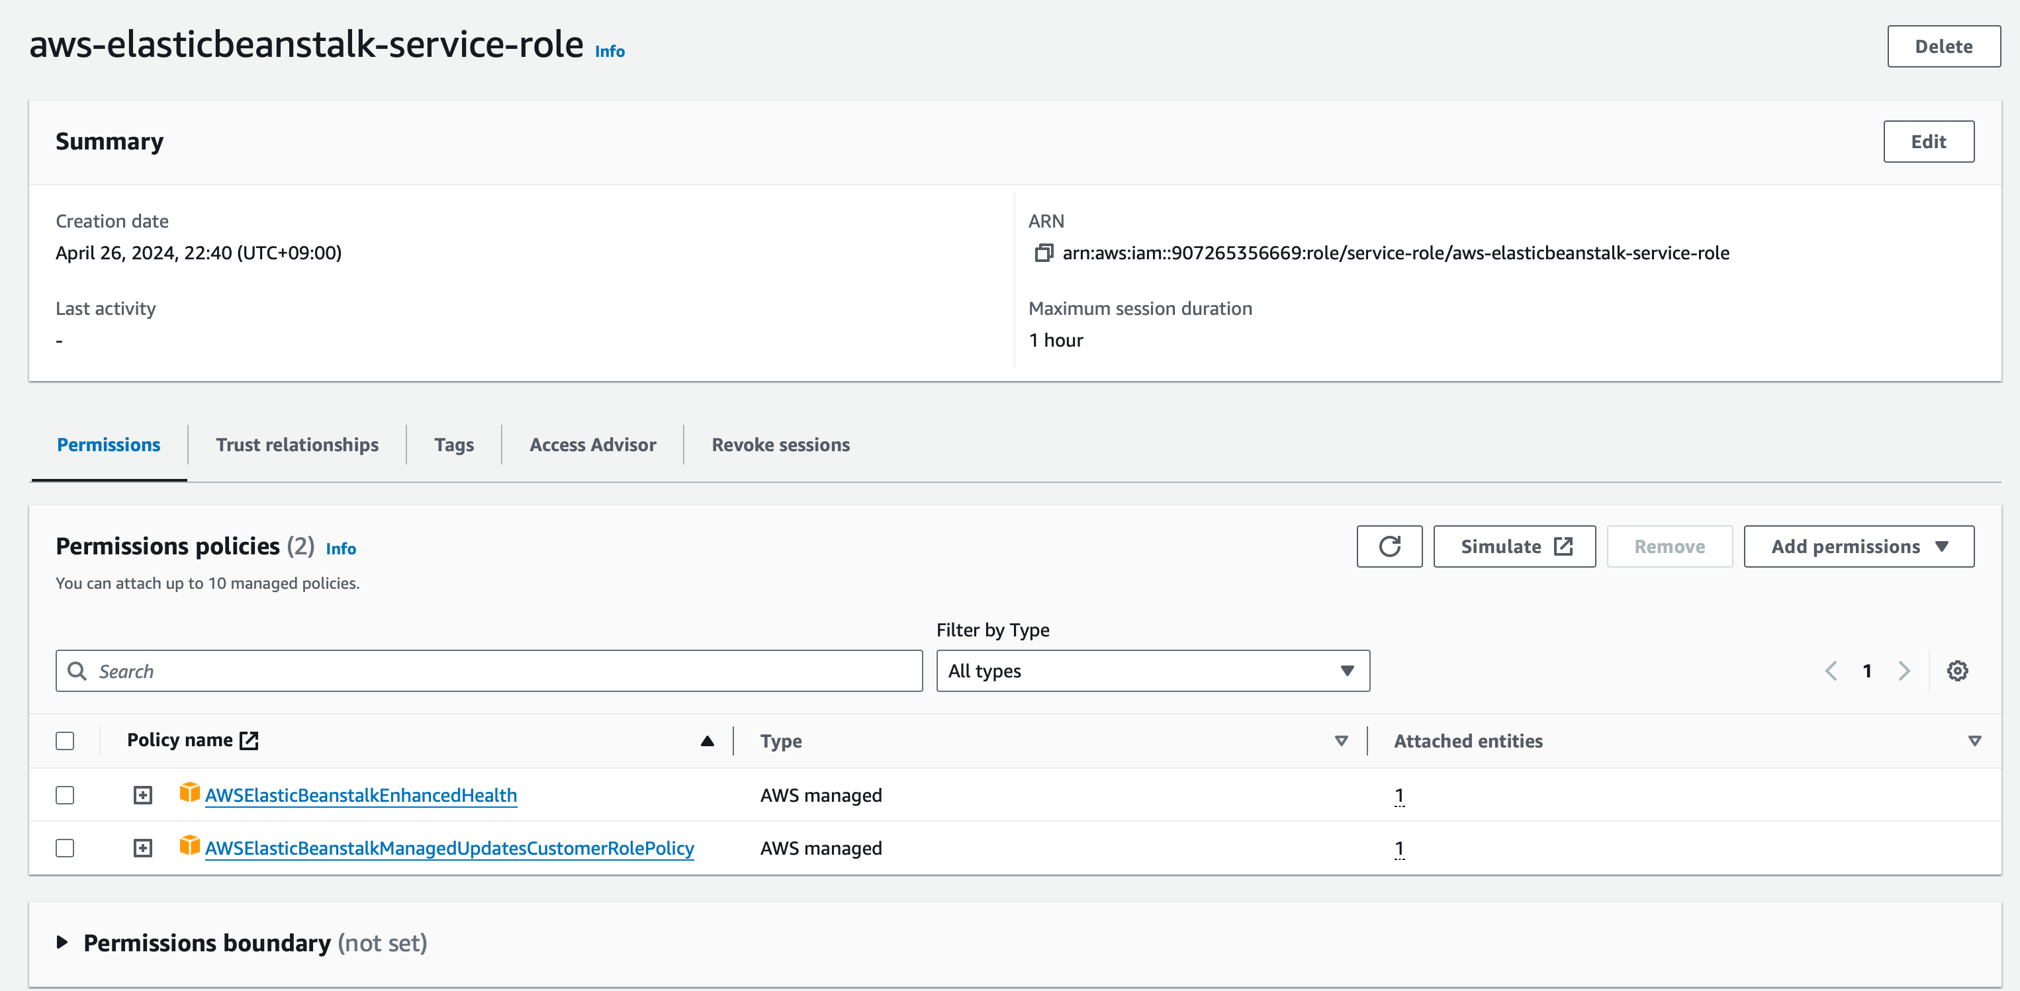Click the role ARN text
Image resolution: width=2020 pixels, height=991 pixels.
1396,253
